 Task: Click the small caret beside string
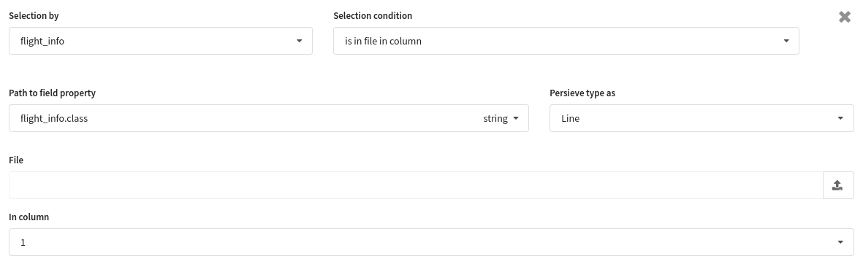point(516,118)
